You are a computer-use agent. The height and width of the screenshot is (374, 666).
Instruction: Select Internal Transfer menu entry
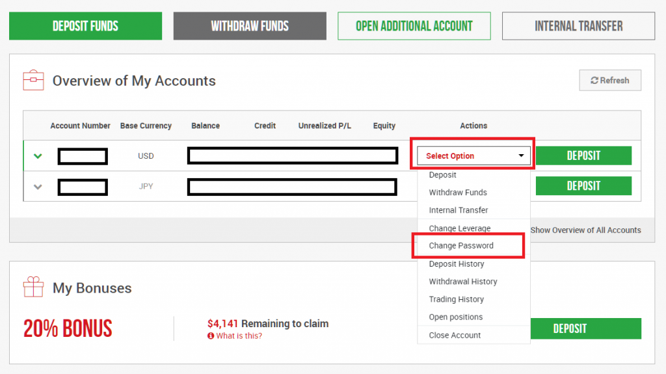[x=459, y=210]
